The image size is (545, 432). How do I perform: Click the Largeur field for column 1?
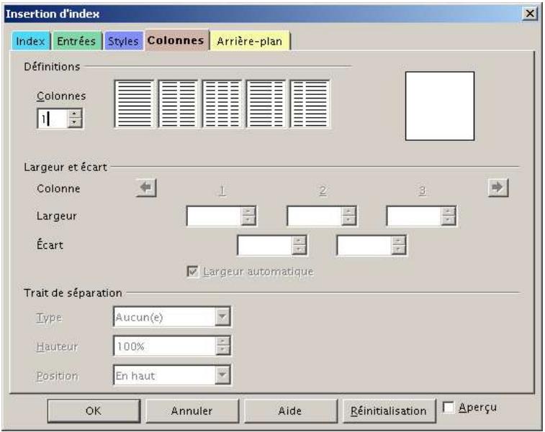point(222,216)
